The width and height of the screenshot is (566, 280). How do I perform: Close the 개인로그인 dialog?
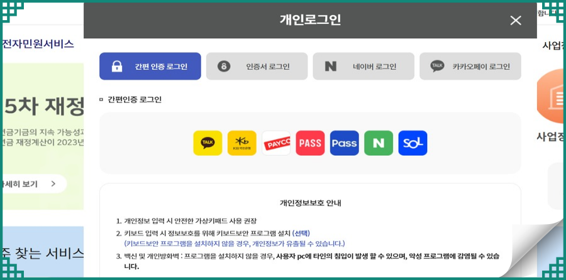coord(516,21)
